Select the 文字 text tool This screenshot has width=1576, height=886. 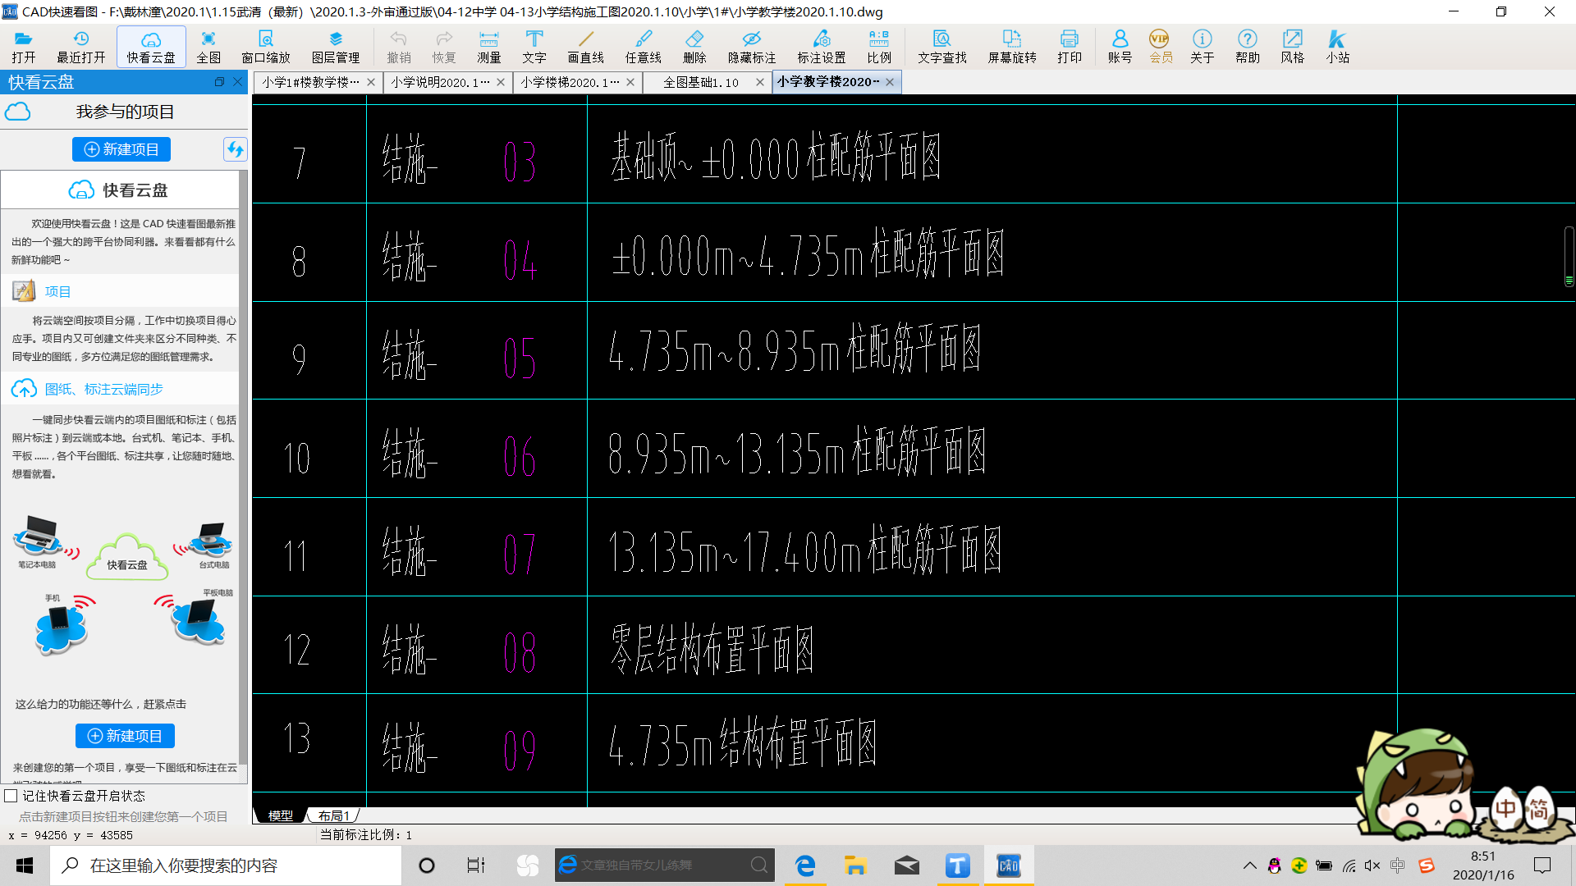(534, 47)
